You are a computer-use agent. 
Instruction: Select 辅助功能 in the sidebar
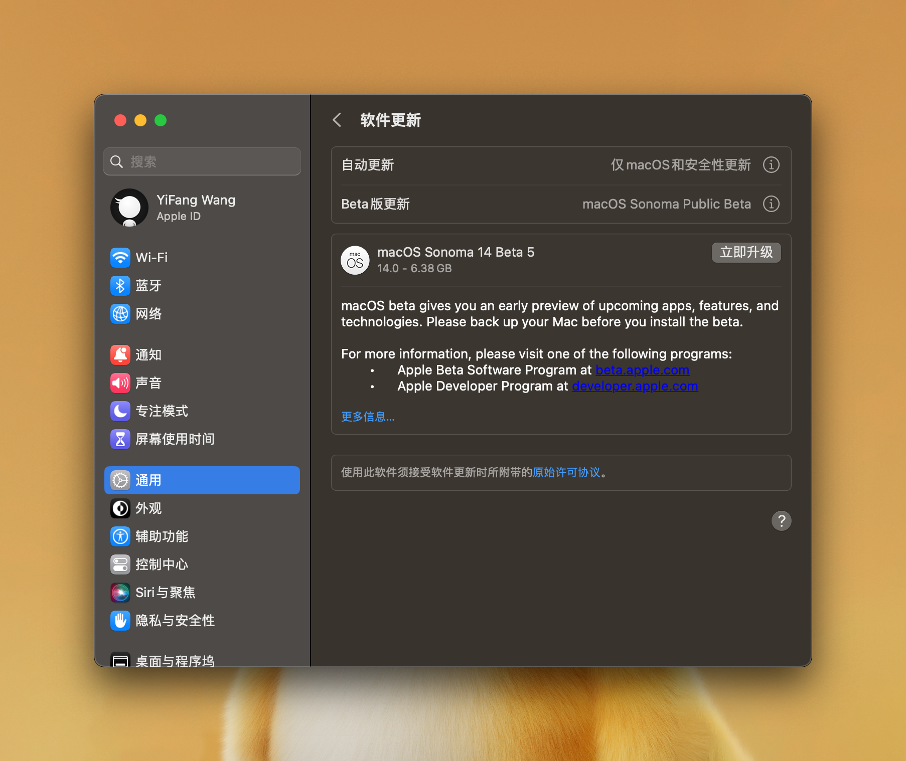(202, 536)
